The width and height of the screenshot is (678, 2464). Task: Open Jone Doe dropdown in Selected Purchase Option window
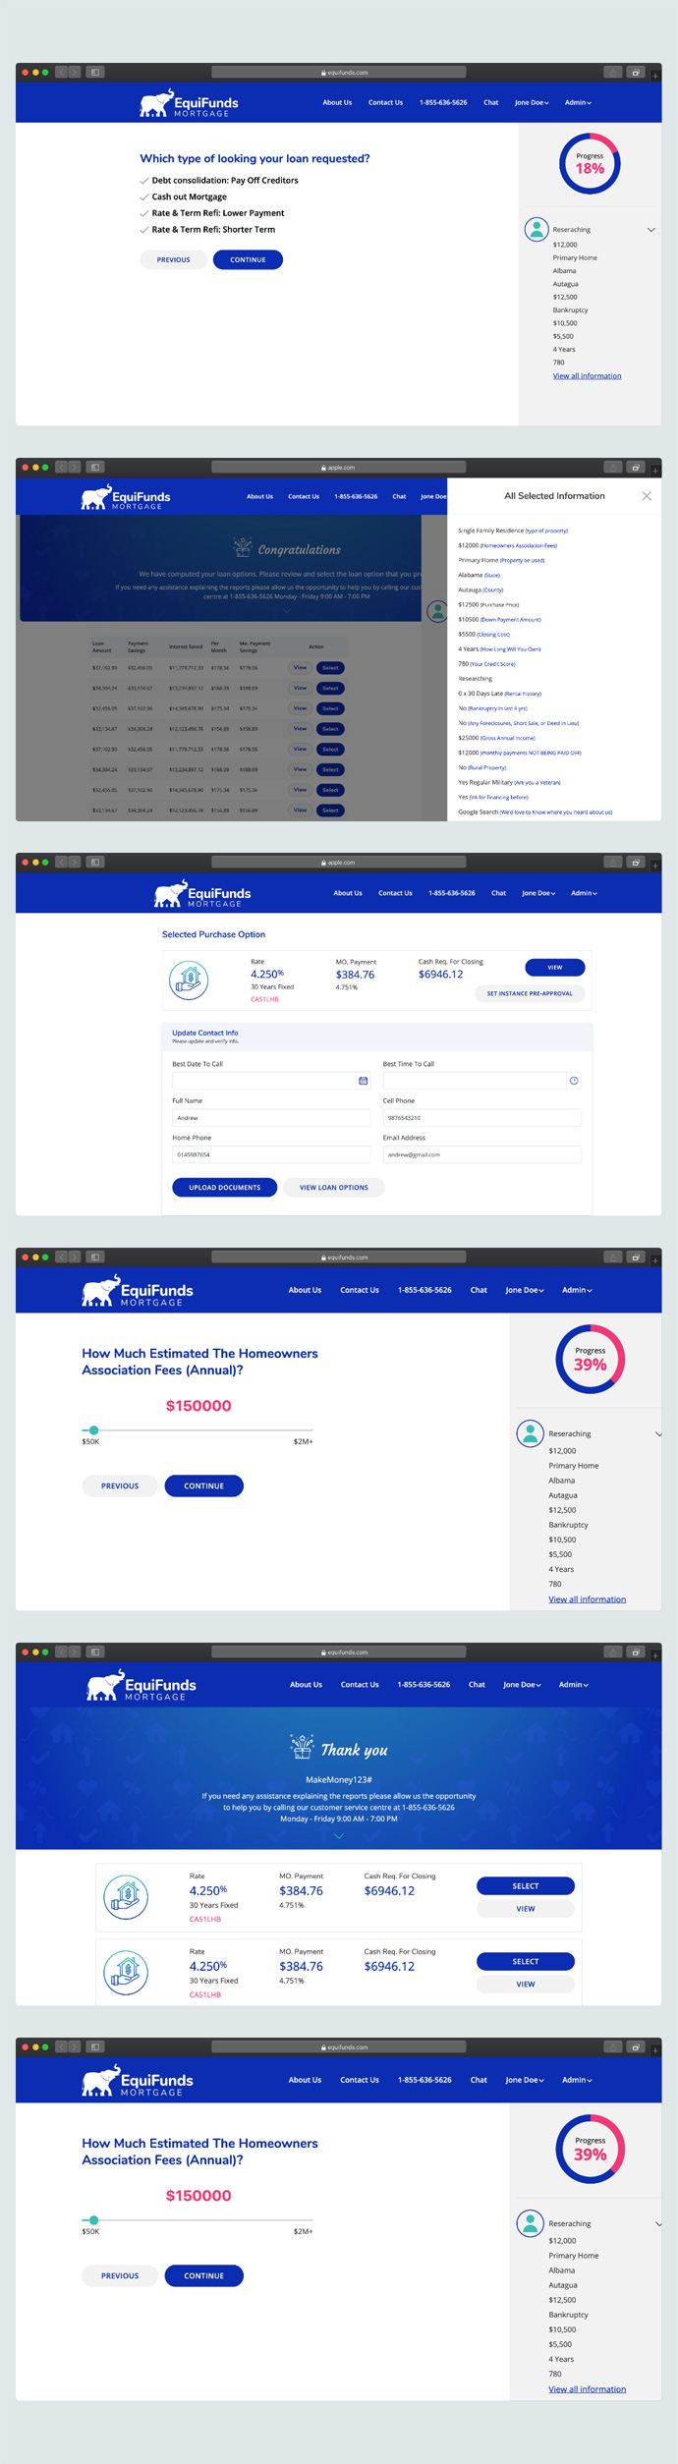click(x=538, y=893)
